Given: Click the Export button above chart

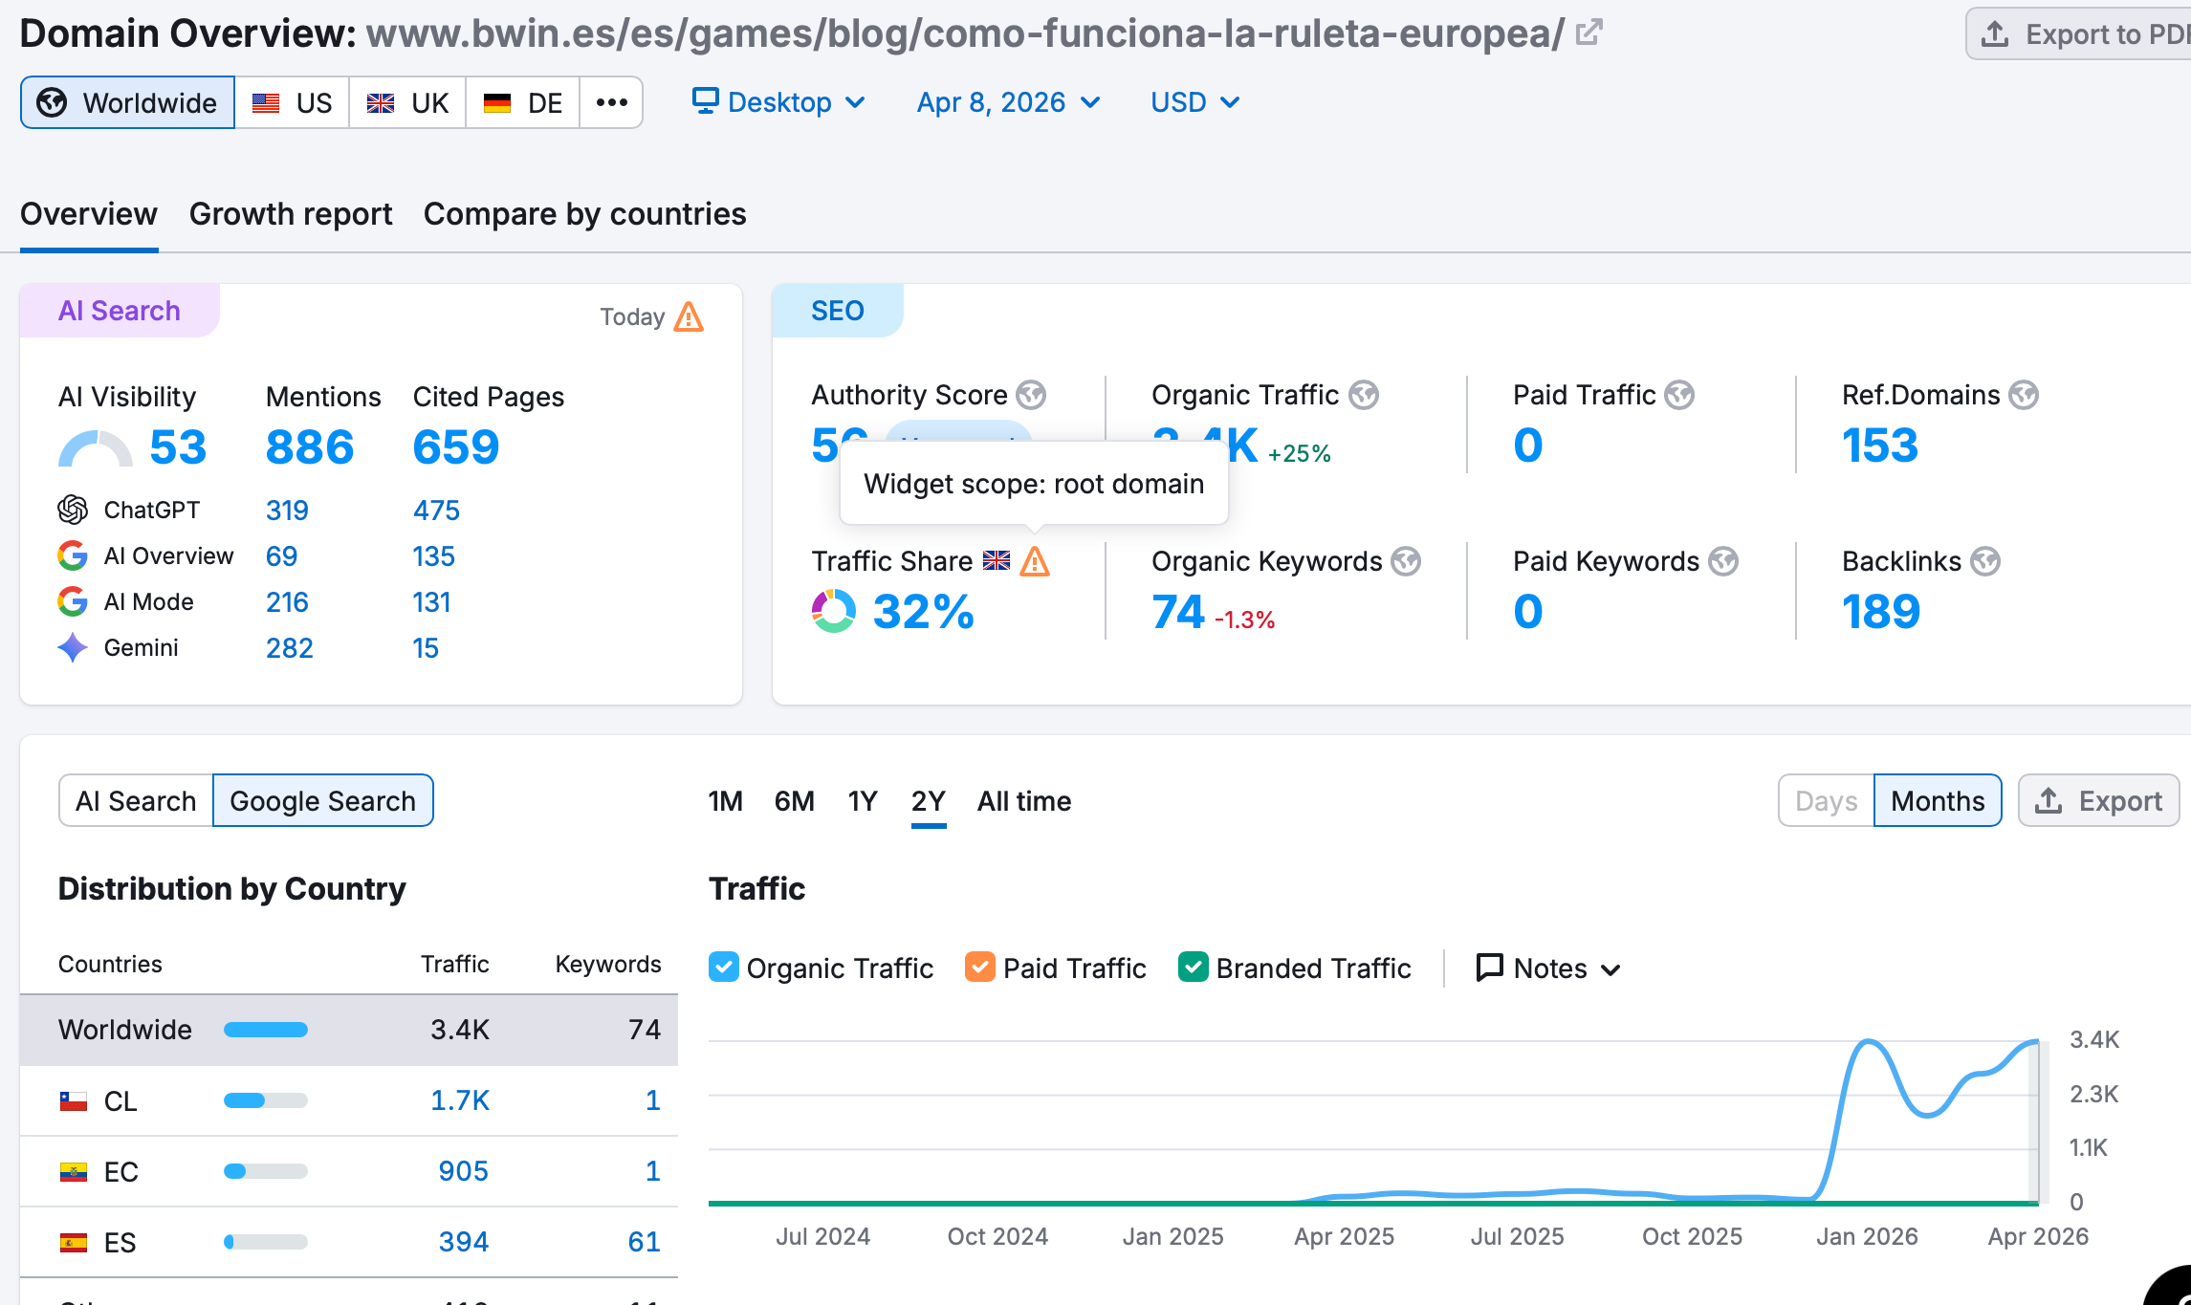Looking at the screenshot, I should (2098, 801).
